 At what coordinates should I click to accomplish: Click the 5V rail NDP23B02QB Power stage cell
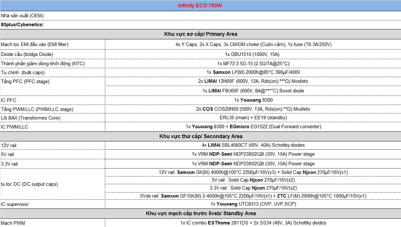click(253, 154)
